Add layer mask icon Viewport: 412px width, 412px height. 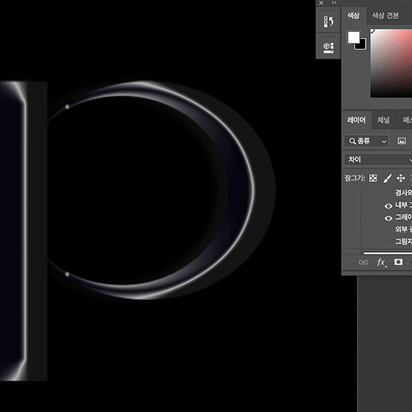click(x=399, y=262)
